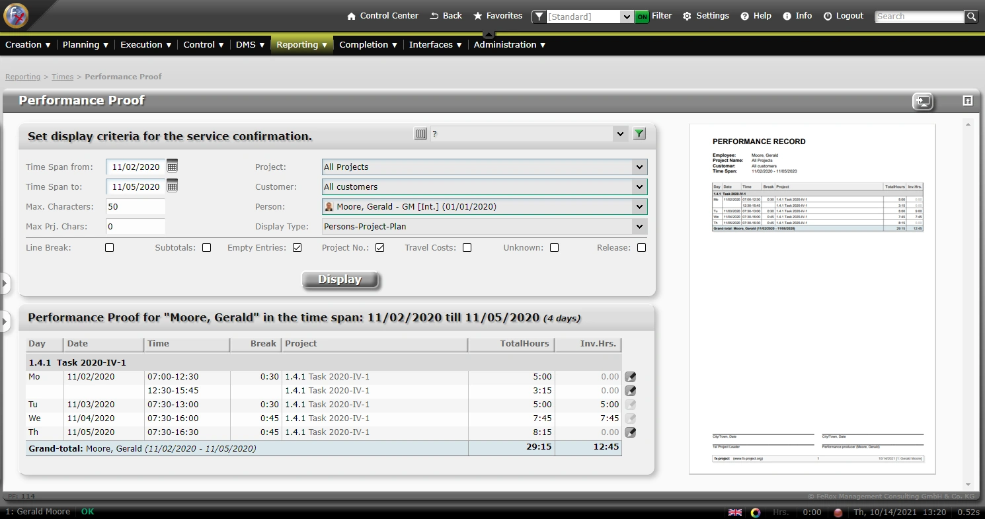Viewport: 985px width, 519px height.
Task: Open the Reporting menu
Action: point(301,45)
